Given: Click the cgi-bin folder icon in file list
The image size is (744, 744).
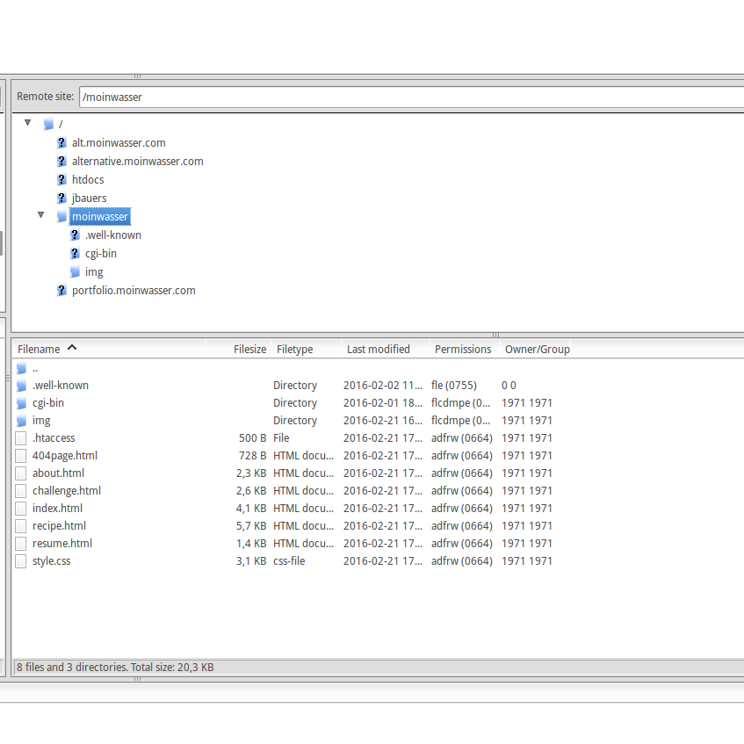Looking at the screenshot, I should 21,403.
